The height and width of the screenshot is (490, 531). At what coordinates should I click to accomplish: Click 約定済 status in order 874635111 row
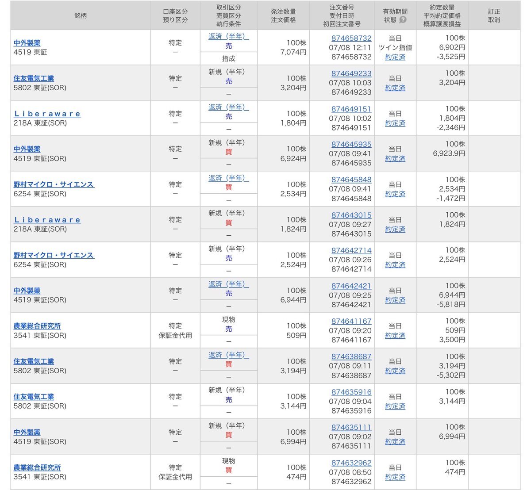click(395, 441)
